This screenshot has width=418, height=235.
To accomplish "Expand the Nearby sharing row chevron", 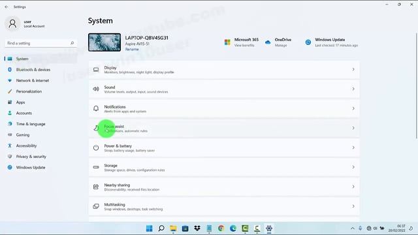I will point(353,187).
